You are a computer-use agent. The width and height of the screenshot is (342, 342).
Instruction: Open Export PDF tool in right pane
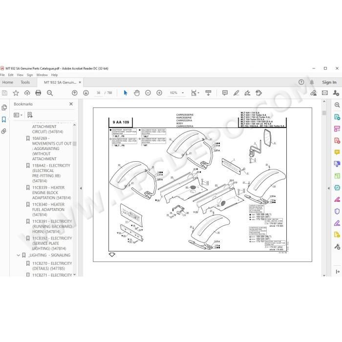click(337, 117)
